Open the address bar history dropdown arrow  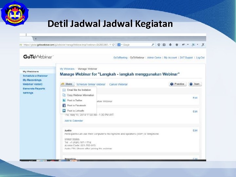tap(110, 45)
